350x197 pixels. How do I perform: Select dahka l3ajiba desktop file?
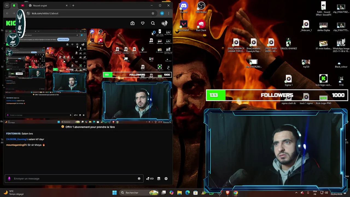(x=323, y=26)
